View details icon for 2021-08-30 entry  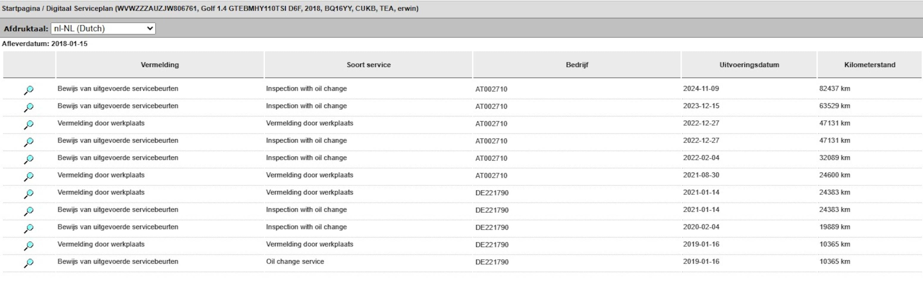click(29, 177)
